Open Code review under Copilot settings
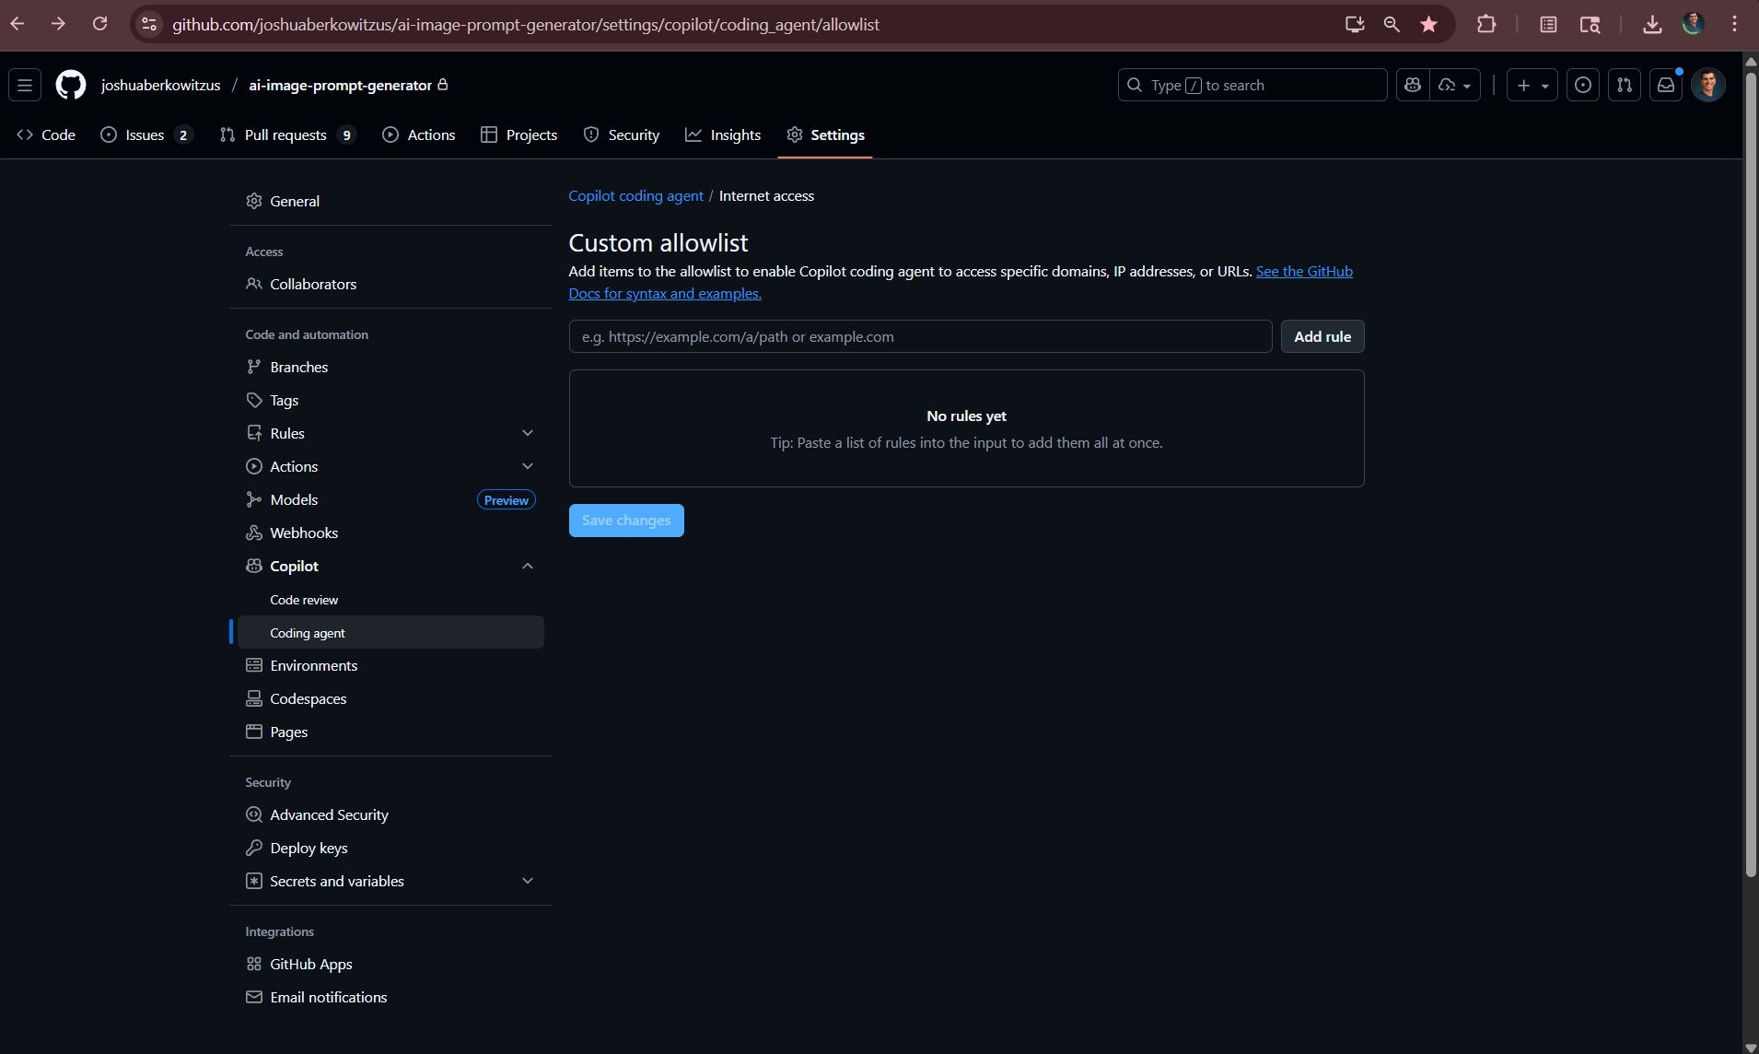 coord(304,600)
